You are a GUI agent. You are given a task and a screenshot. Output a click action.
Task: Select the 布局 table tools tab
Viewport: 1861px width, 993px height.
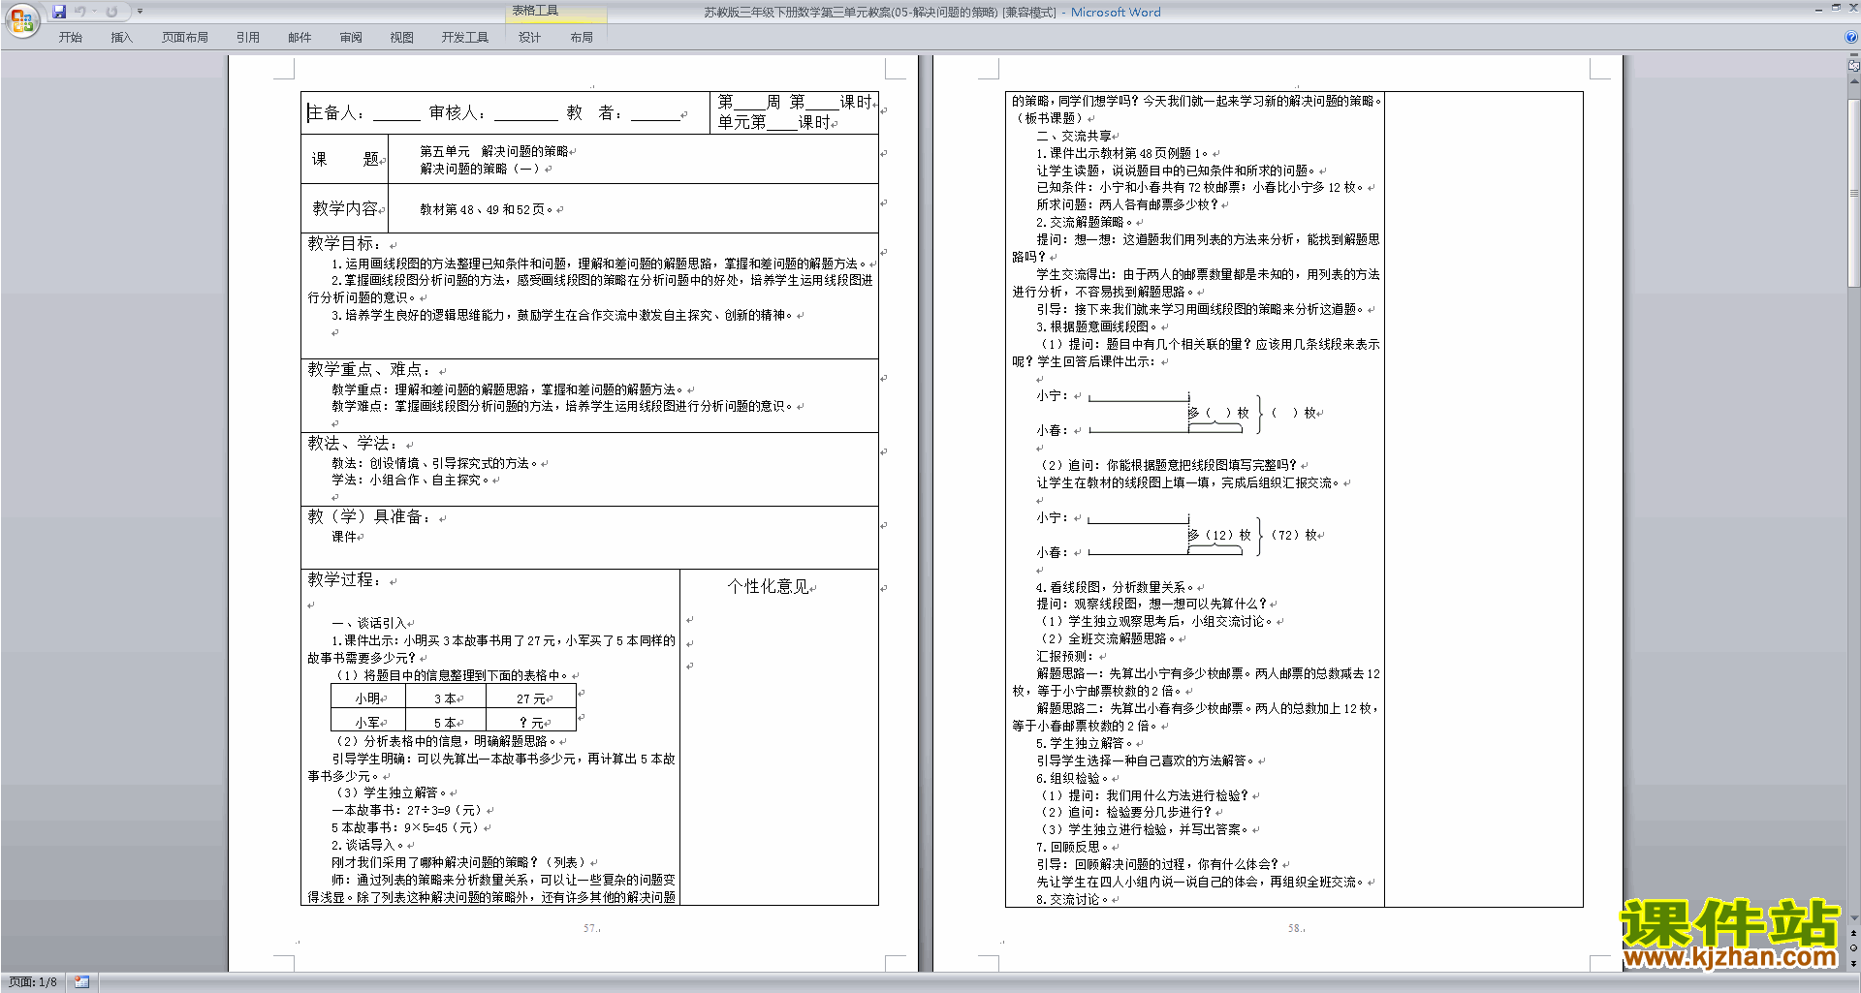tap(582, 38)
